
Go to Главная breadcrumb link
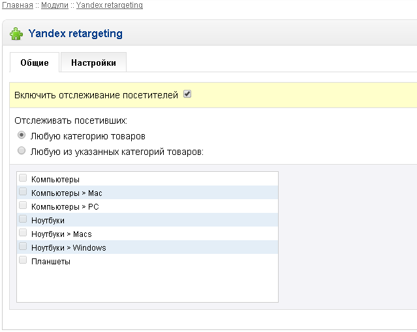18,5
